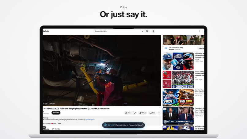Click the video title NLDS Full Game 4 Highlights
247x139 pixels.
tap(76, 109)
